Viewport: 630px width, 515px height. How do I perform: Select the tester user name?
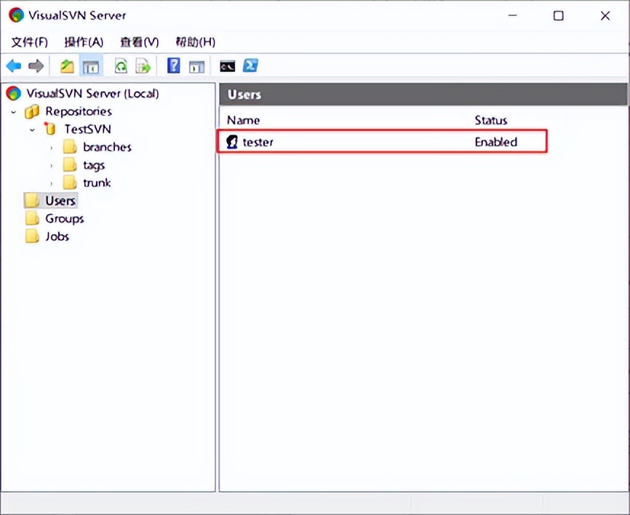point(258,142)
